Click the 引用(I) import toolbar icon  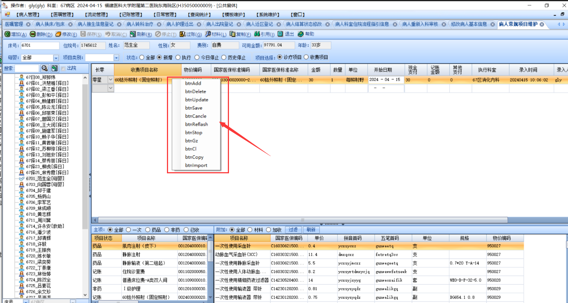tap(257, 34)
